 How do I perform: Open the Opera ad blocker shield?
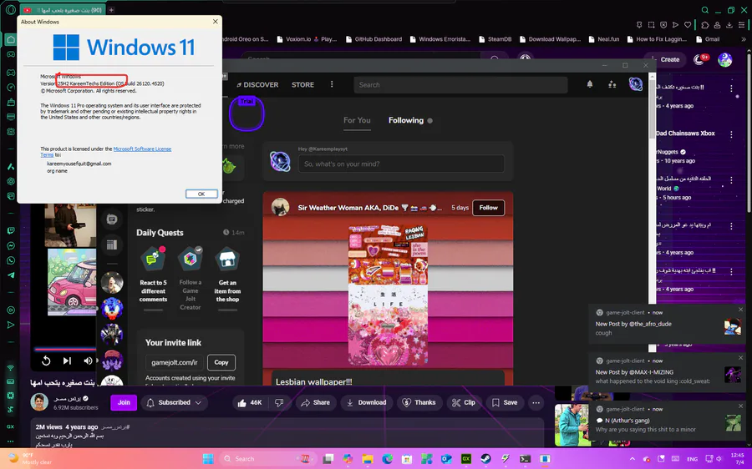(x=663, y=24)
